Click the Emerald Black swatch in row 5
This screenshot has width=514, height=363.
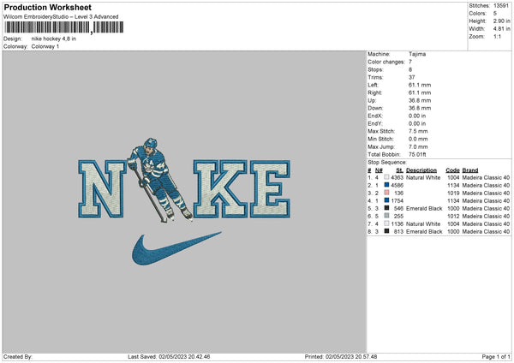[387, 208]
